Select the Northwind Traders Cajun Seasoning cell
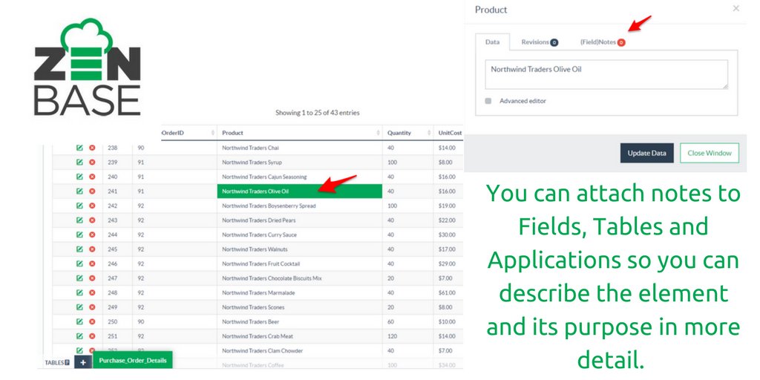This screenshot has height=380, width=760. (300, 177)
